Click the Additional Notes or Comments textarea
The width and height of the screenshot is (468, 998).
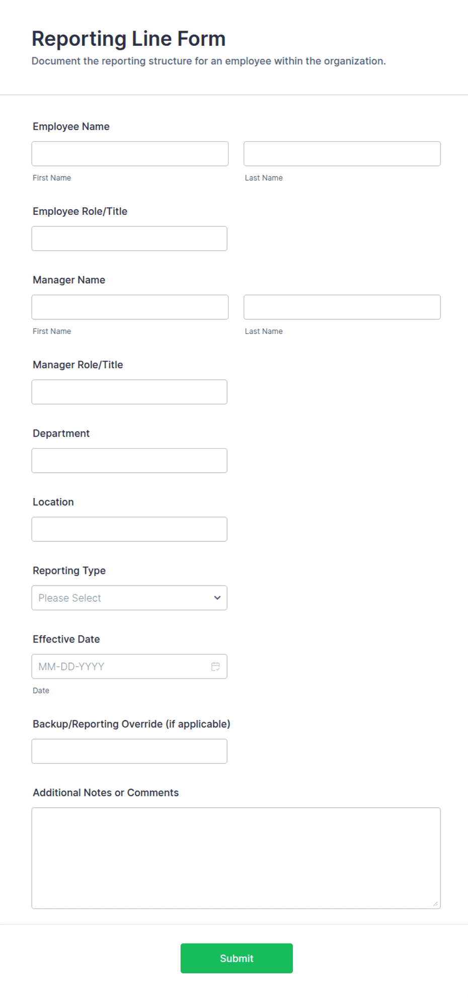tap(236, 858)
